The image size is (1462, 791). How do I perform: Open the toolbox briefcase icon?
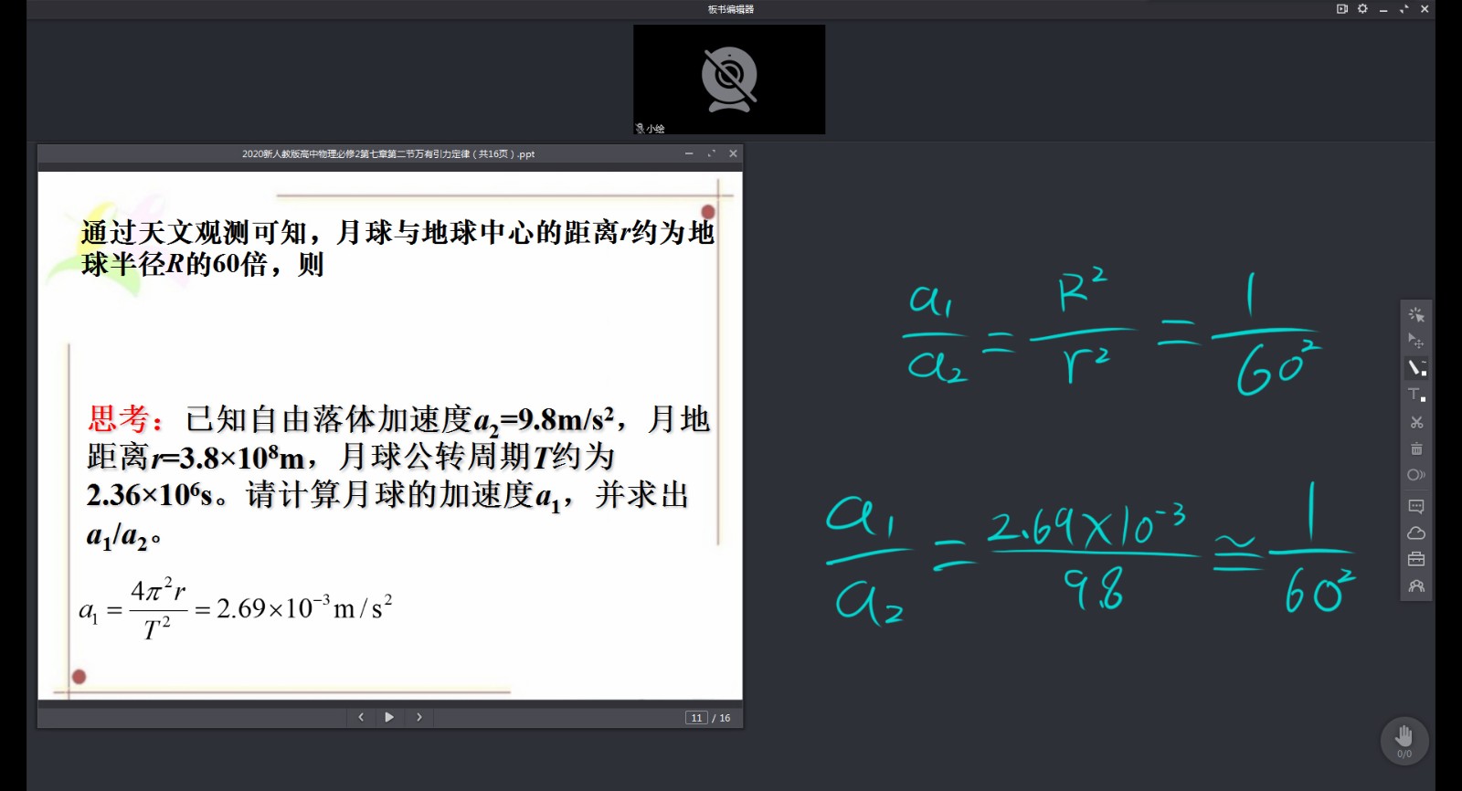coord(1416,559)
